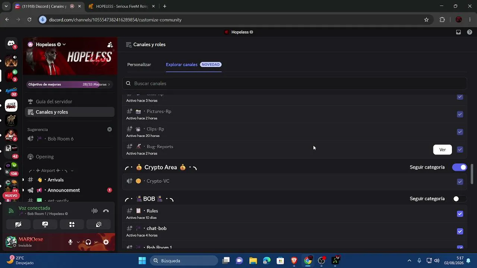Share your screen in voice panel

click(45, 224)
